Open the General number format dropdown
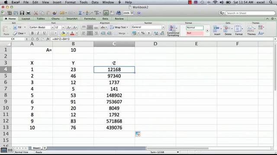The height and width of the screenshot is (155, 277). (163, 27)
